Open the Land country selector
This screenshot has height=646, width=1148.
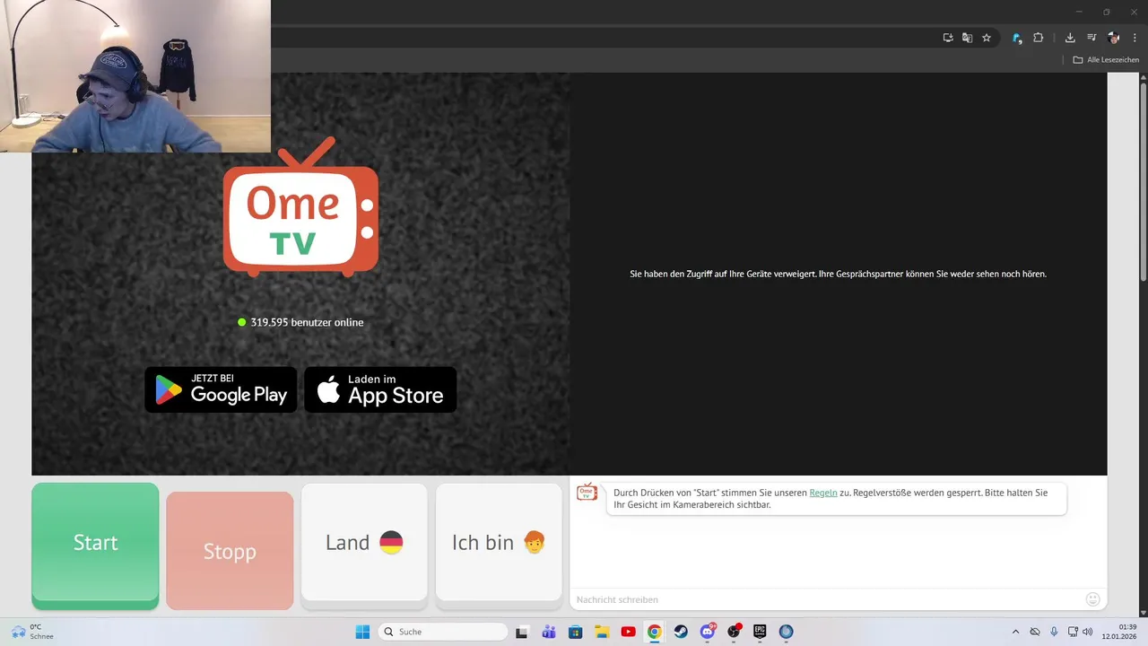[x=364, y=543]
